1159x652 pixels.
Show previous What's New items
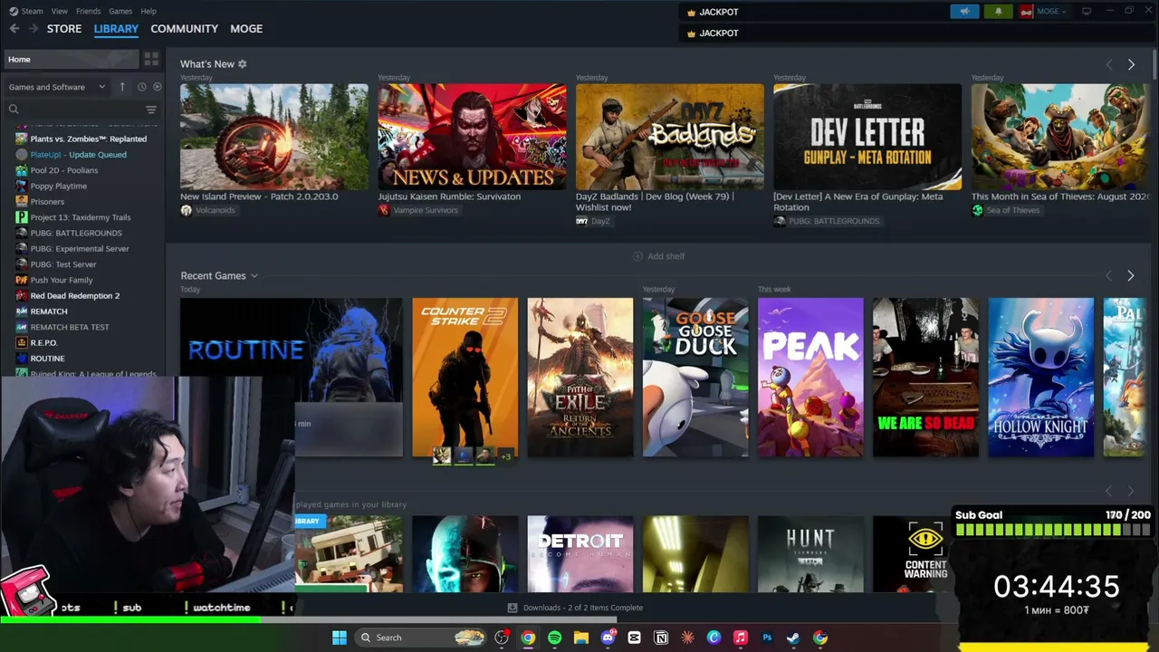click(x=1109, y=64)
